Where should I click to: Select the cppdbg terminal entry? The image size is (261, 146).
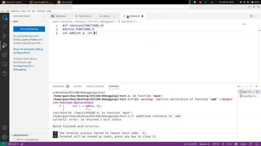pyautogui.click(x=249, y=96)
